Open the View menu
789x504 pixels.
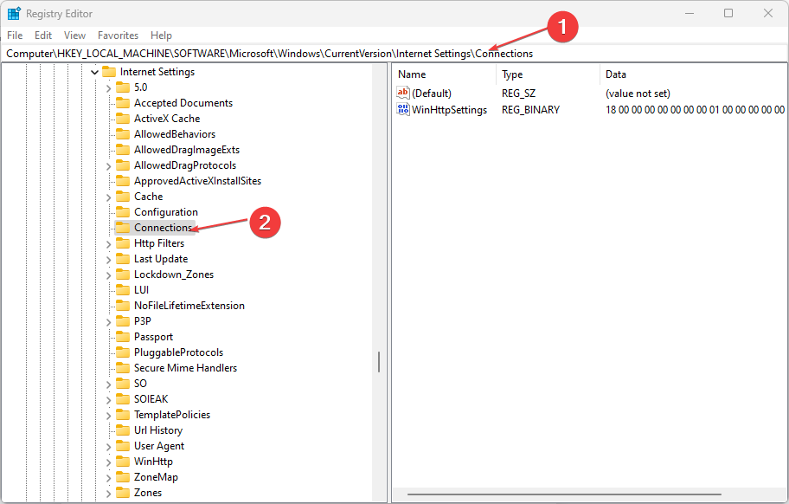(74, 36)
